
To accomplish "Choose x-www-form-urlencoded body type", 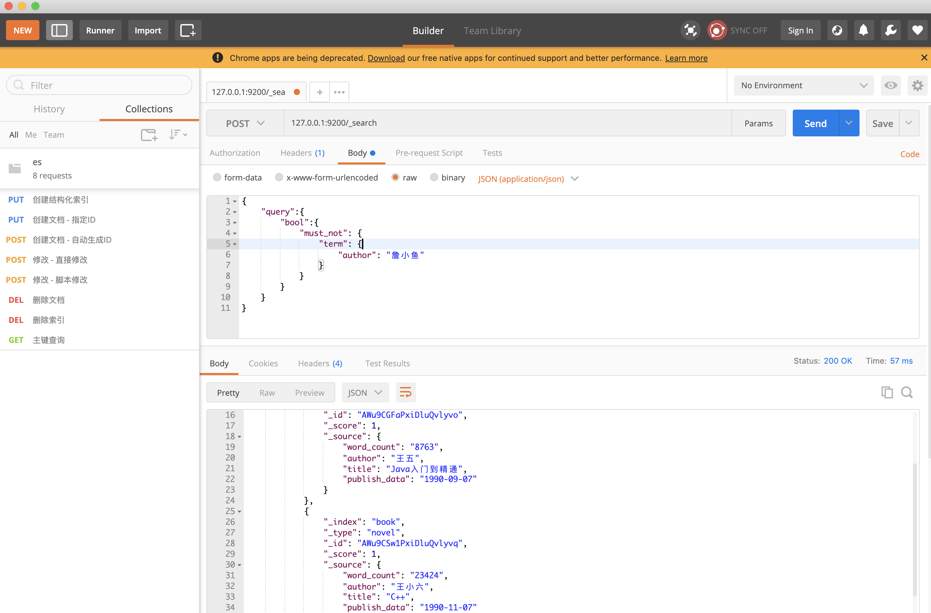I will 279,178.
